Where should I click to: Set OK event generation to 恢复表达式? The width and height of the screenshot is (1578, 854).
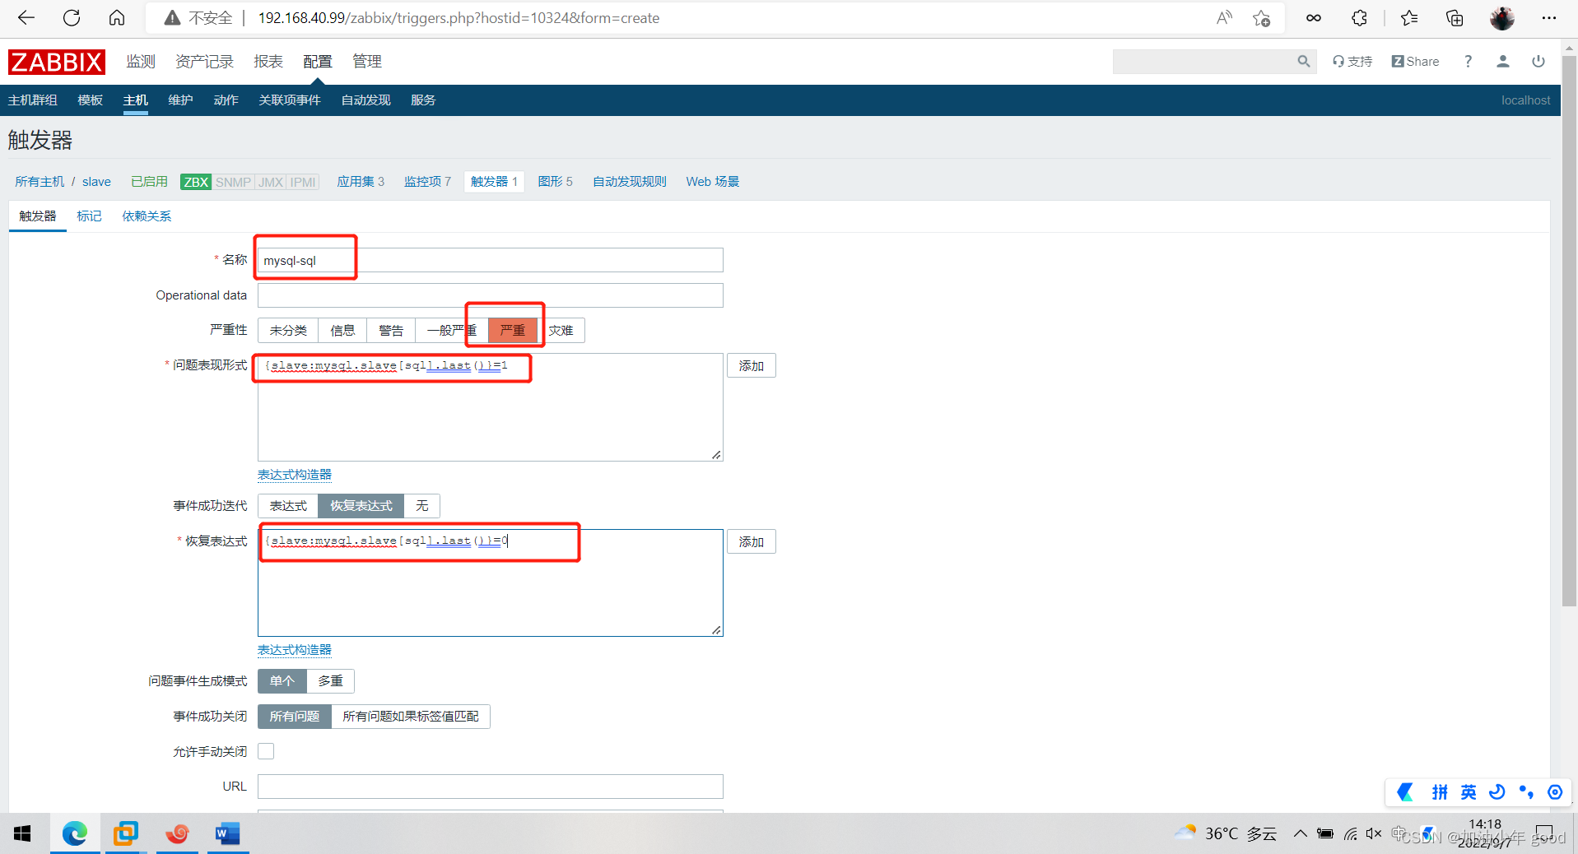361,506
